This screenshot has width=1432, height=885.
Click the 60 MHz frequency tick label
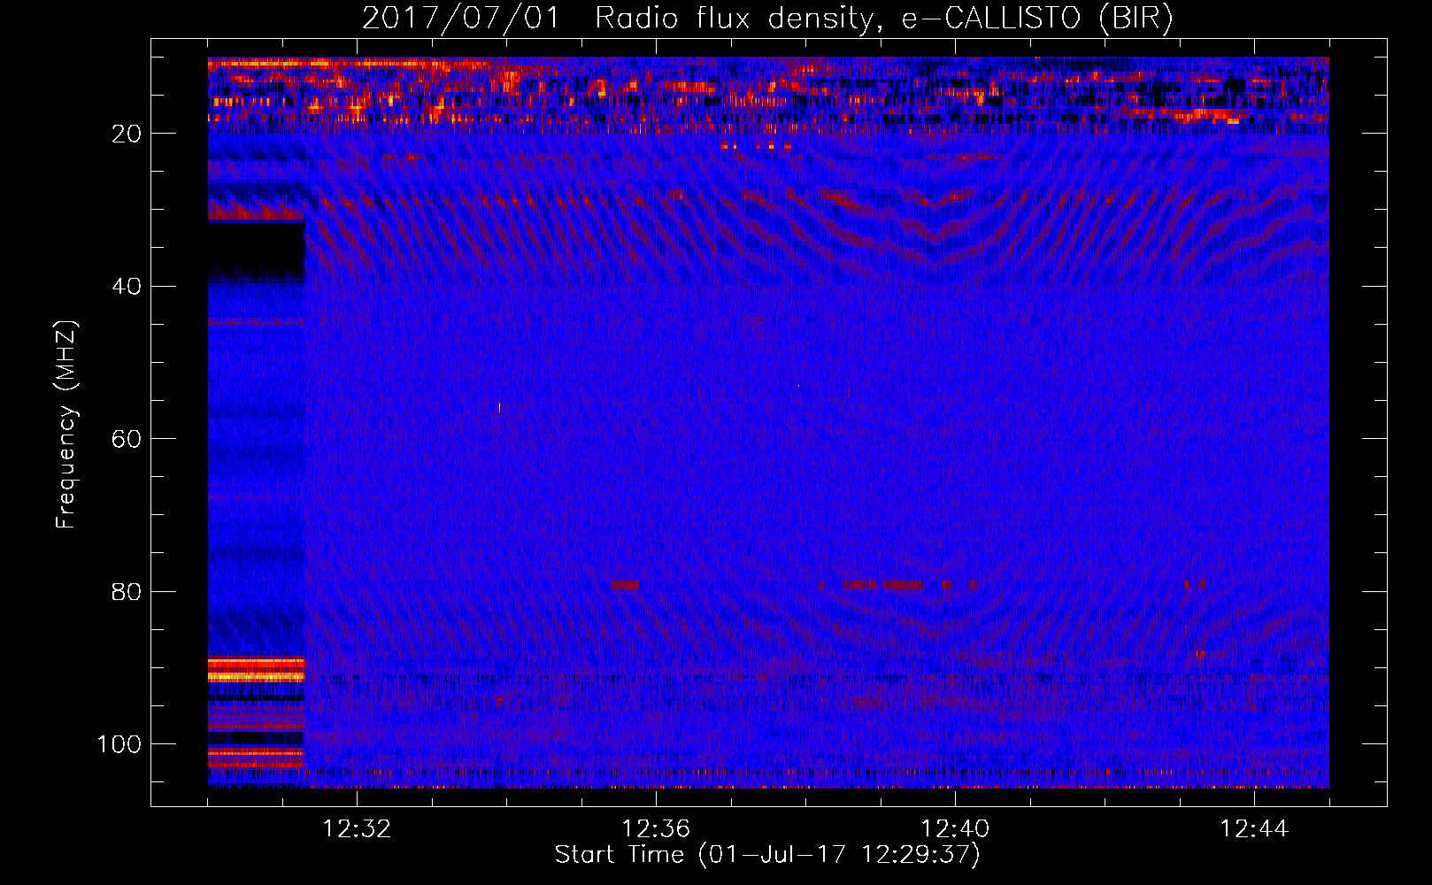pyautogui.click(x=127, y=439)
